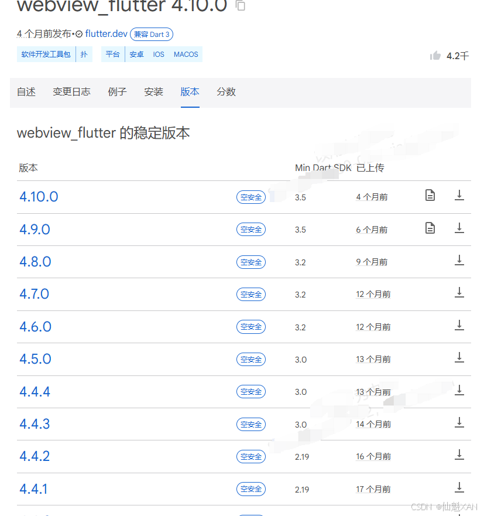This screenshot has width=484, height=516.
Task: Click the 空安全 badge for 4.7.0
Action: click(x=251, y=294)
